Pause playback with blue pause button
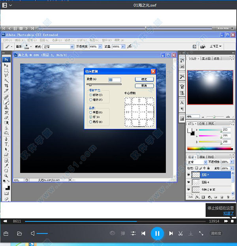Viewport: 237px width, 246px height. point(157,233)
